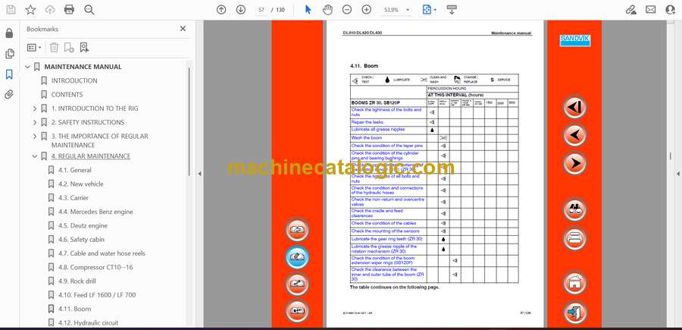Close the Bookmarks panel

(183, 28)
